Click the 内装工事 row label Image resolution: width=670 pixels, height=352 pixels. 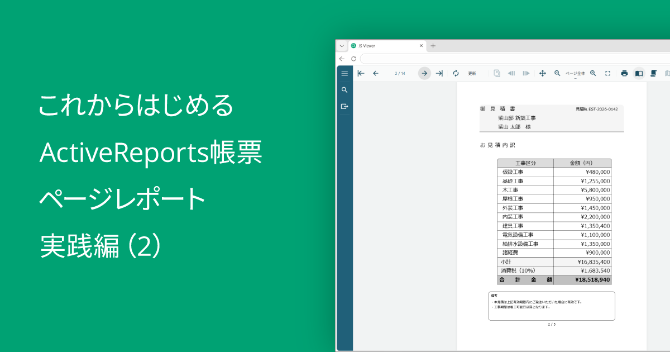pyautogui.click(x=513, y=217)
